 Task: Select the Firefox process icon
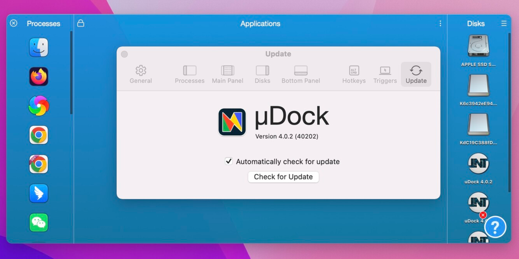[x=39, y=76]
